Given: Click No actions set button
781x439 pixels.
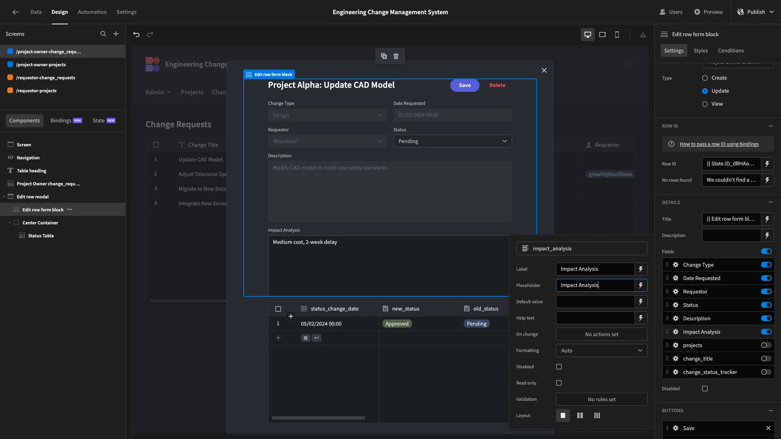Looking at the screenshot, I should (602, 334).
